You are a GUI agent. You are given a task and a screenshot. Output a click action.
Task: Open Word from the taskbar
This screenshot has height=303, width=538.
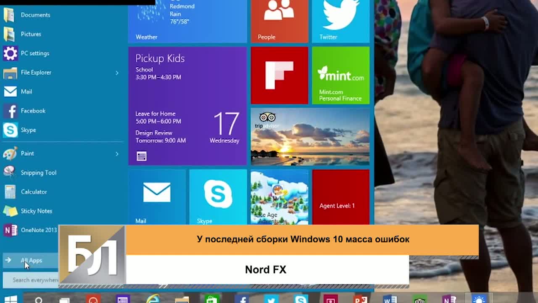[390, 299]
